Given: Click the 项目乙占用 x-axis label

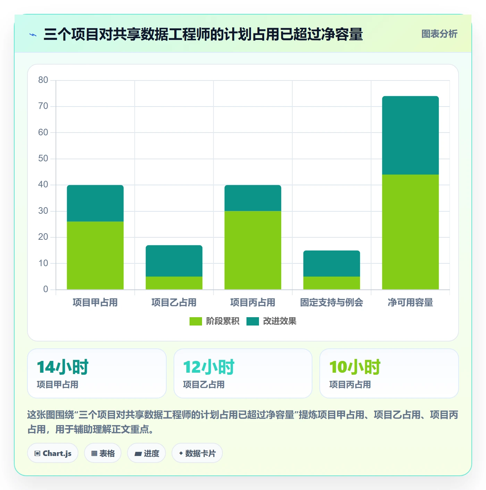Looking at the screenshot, I should tap(174, 303).
